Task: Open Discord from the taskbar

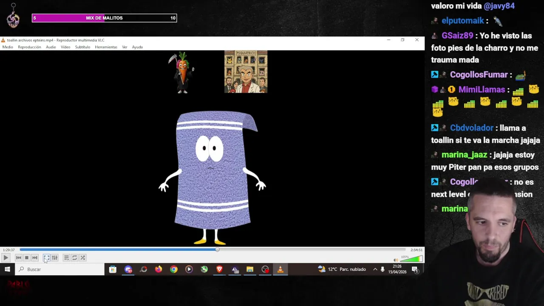Action: 128,269
